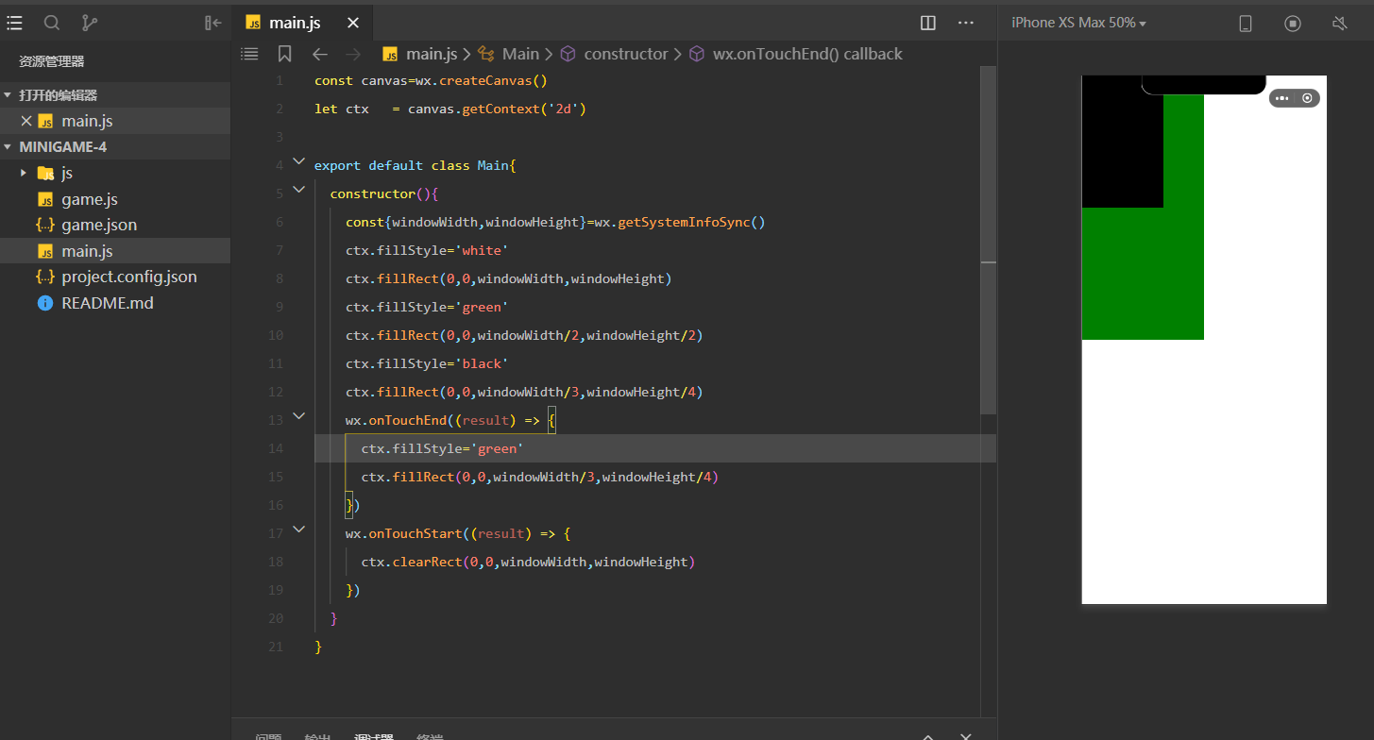Go forward with the right arrow icon

coord(353,54)
